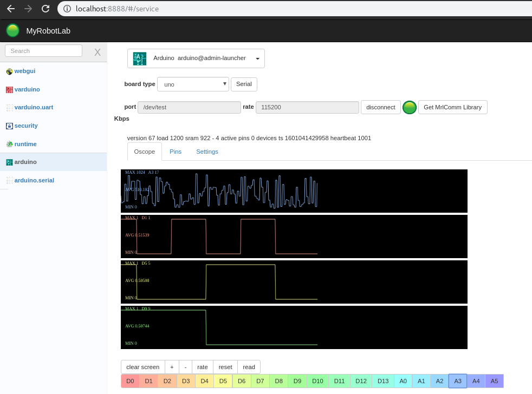Screen dimensions: 532x394
Task: Toggle pin D6 trace
Action: pyautogui.click(x=242, y=381)
